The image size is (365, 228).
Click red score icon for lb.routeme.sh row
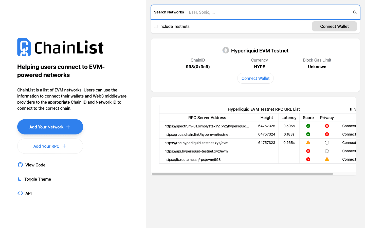308,159
